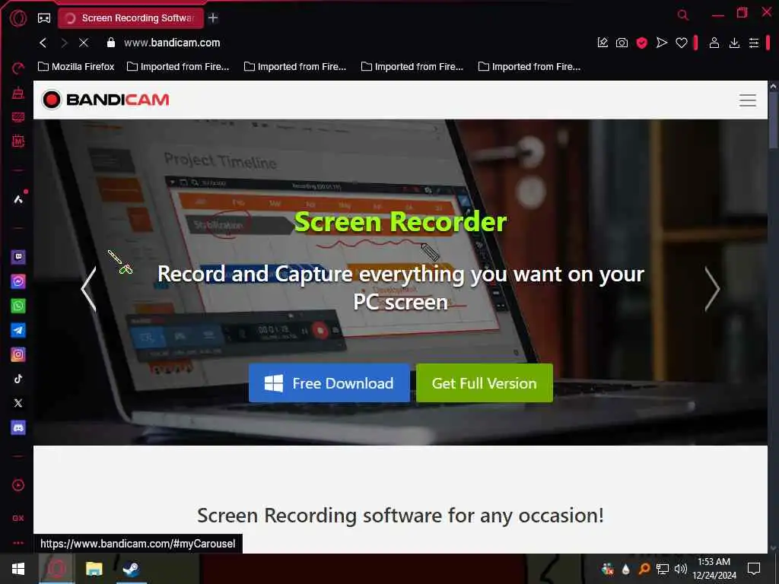Open GX Cleaner broom icon in sidebar
779x584 pixels.
18,93
